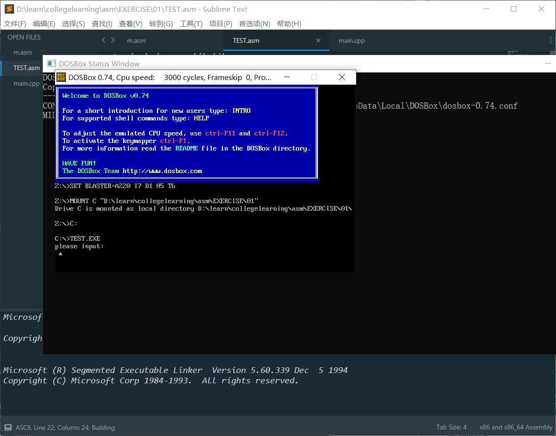Click the DOSBox 0.74 title bar text
556x436 pixels.
tap(170, 77)
